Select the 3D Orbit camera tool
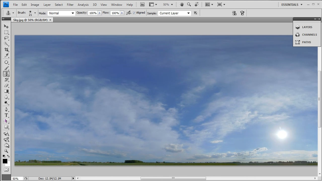The image size is (322, 181). coord(6,140)
